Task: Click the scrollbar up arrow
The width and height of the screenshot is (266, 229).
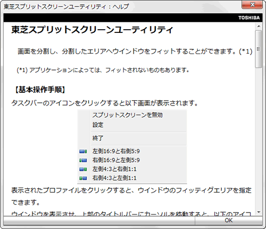Action: point(259,27)
